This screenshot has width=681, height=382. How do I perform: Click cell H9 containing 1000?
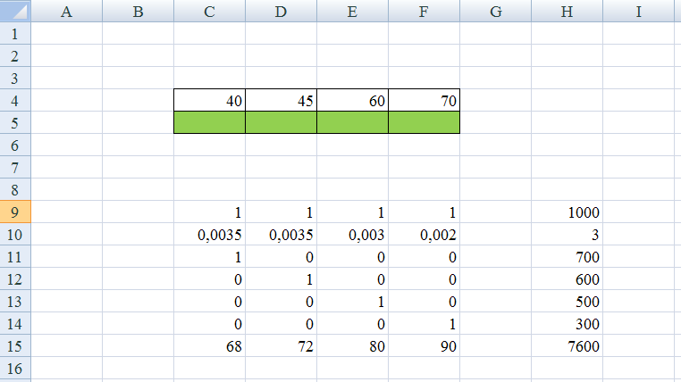[x=567, y=212]
